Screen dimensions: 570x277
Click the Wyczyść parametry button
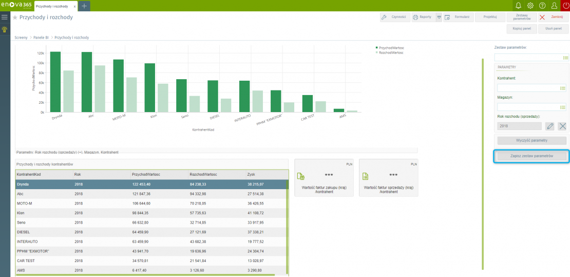point(531,140)
